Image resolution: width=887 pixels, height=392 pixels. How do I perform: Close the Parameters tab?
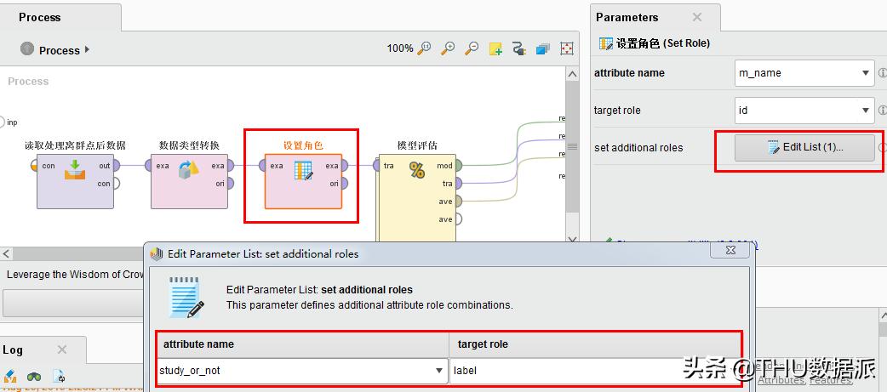(697, 18)
